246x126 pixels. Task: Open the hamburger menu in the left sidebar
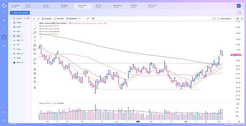coord(4,12)
